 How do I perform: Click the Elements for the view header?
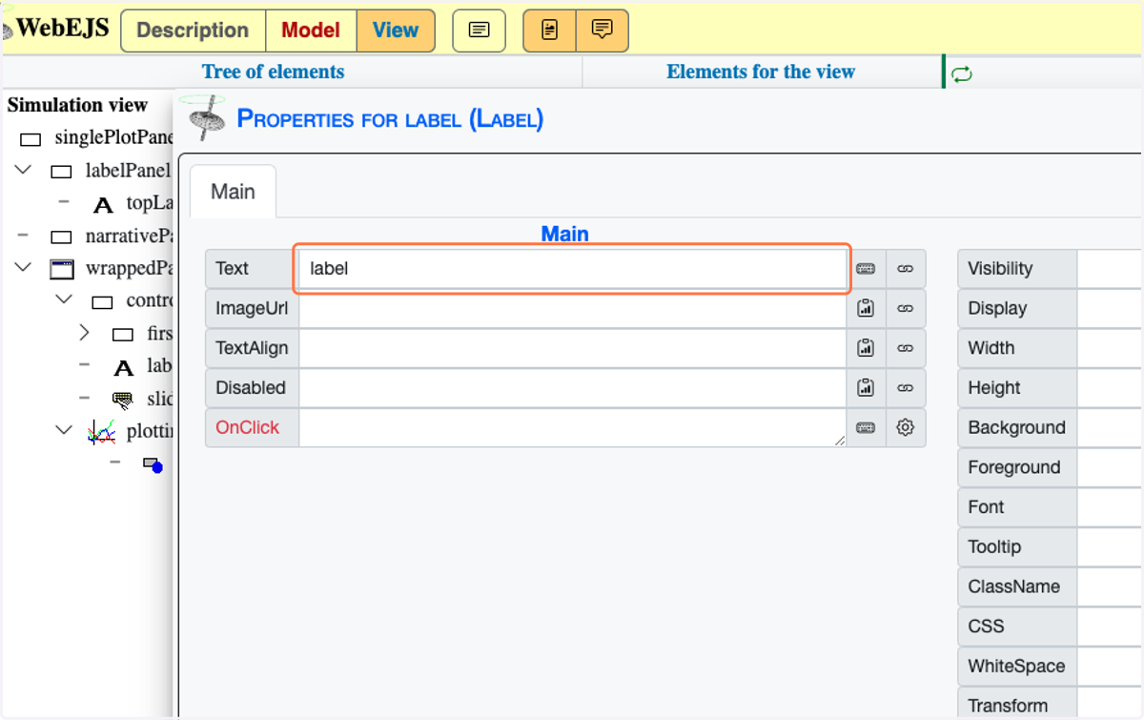click(761, 72)
